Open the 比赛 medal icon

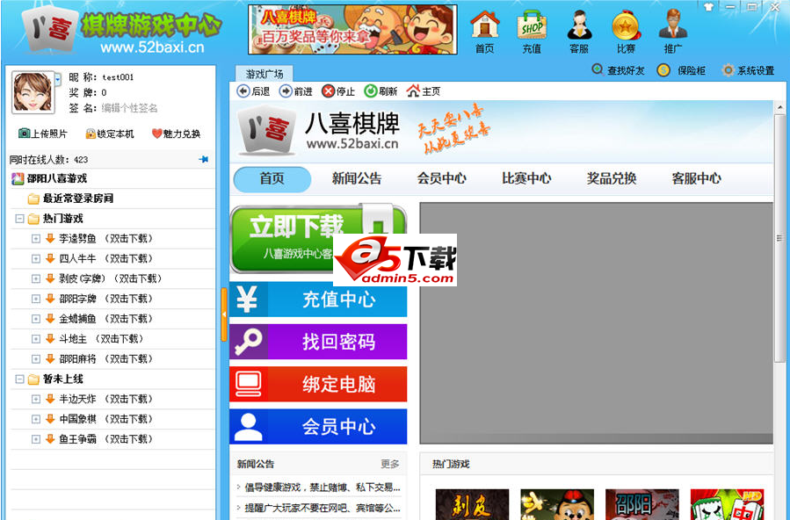[626, 32]
